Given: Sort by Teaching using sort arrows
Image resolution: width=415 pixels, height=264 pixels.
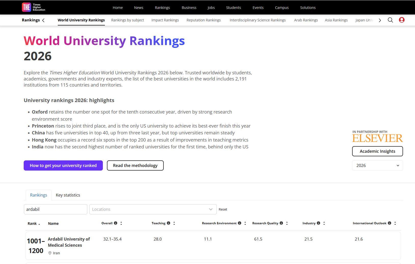Looking at the screenshot, I should point(174,223).
